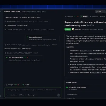Click the 44 completed text

coord(73,90)
